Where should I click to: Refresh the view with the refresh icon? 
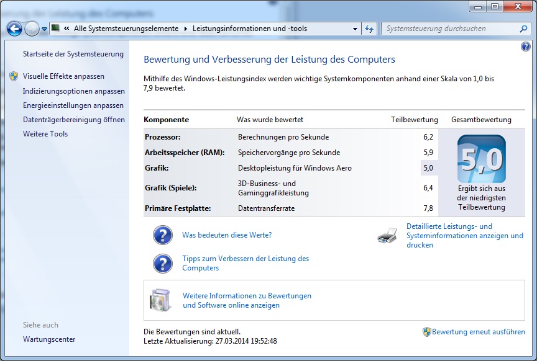click(x=369, y=29)
